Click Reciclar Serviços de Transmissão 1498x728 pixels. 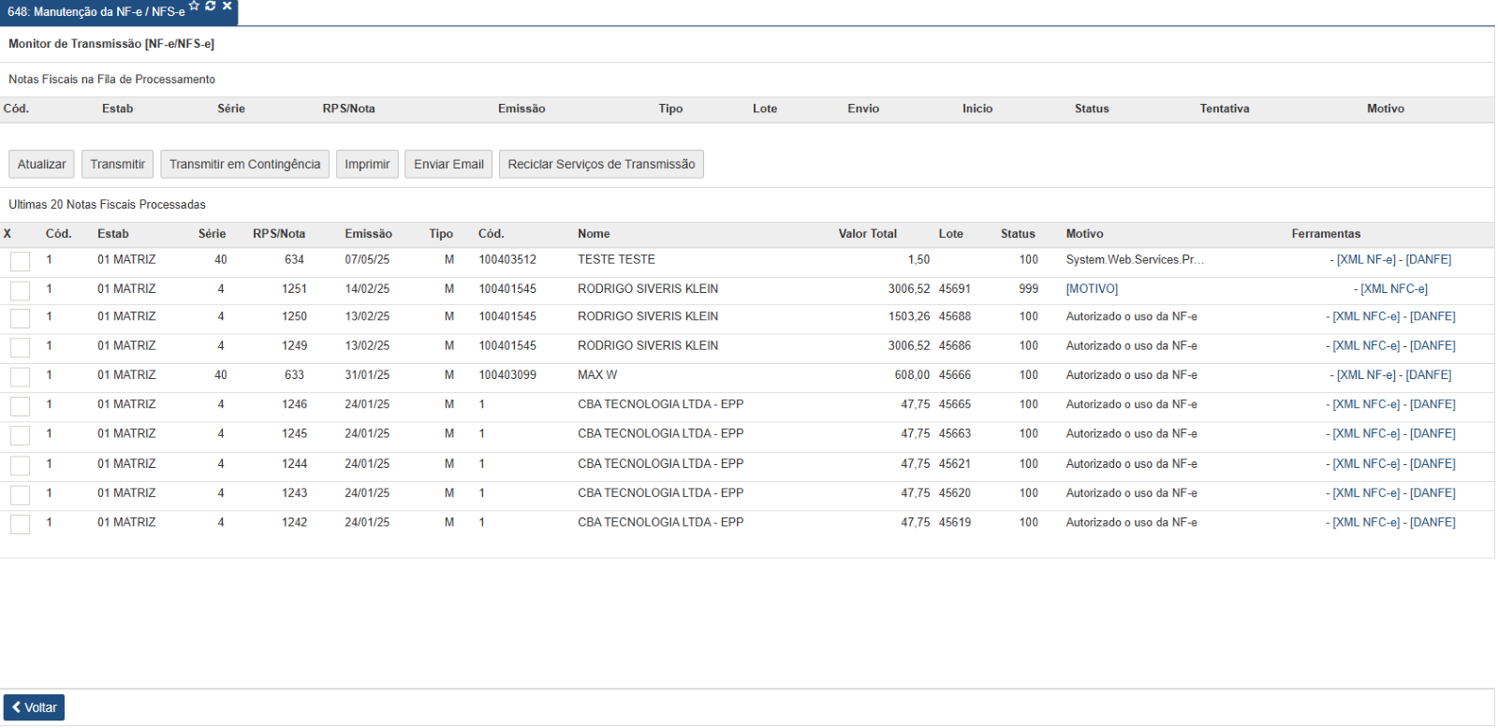(601, 164)
